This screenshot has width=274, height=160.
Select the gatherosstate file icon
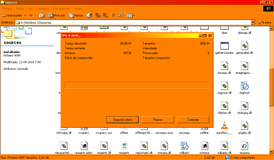pos(224,46)
